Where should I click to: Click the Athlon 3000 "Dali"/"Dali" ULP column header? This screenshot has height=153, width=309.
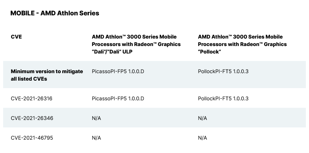[136, 44]
